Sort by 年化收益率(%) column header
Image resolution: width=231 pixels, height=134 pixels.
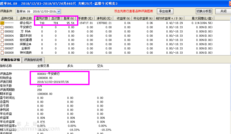(143, 18)
